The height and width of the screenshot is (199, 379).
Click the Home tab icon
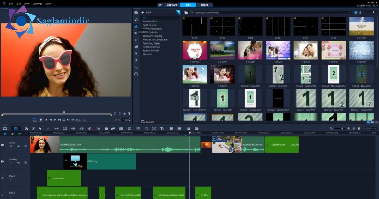(x=160, y=5)
